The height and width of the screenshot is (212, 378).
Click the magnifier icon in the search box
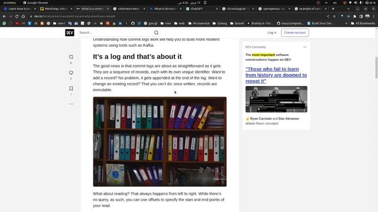tap(156, 33)
